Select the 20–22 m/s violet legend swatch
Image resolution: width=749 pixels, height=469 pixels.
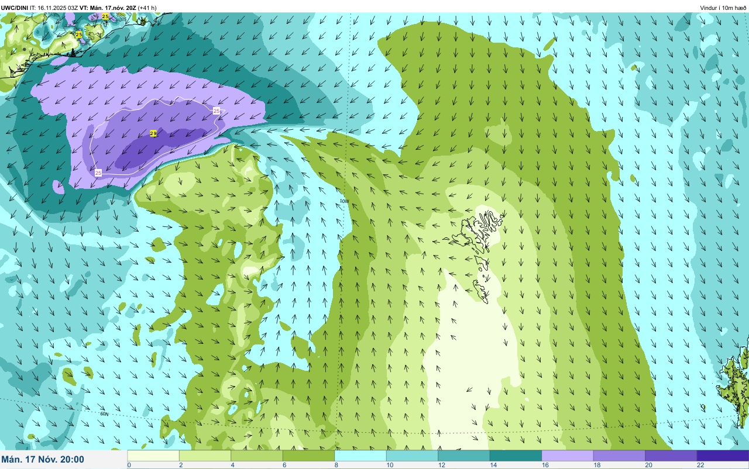pyautogui.click(x=671, y=456)
